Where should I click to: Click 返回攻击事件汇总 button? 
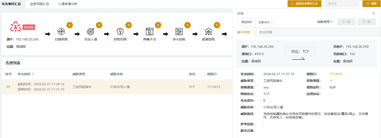pyautogui.click(x=304, y=4)
